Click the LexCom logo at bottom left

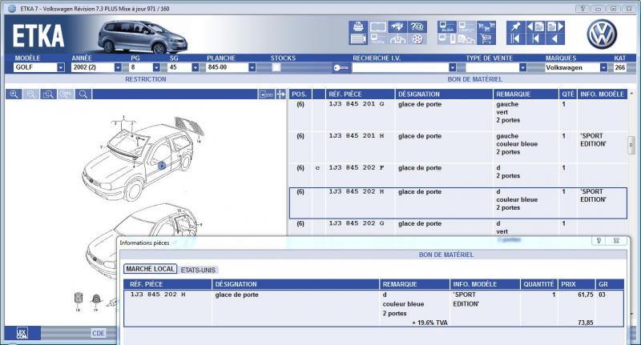[x=22, y=334]
